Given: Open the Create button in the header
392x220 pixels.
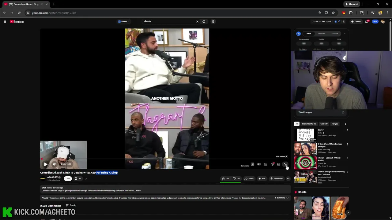Looking at the screenshot, I should pos(356,21).
